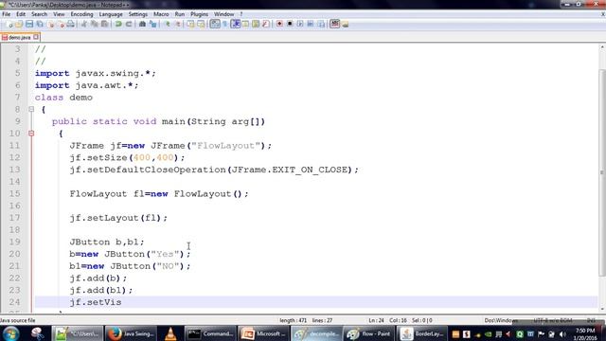Viewport: 606px width, 341px height.
Task: Click the Zoom Out toolbar icon
Action: 177,24
